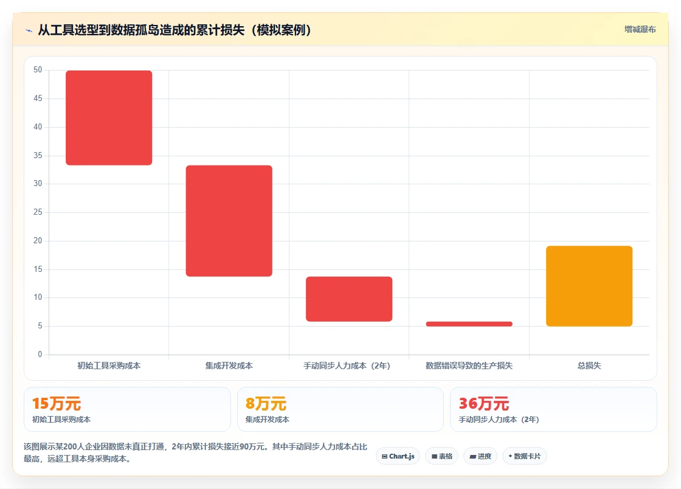This screenshot has height=489, width=681.
Task: Click the y-axis value 15
Action: (38, 269)
